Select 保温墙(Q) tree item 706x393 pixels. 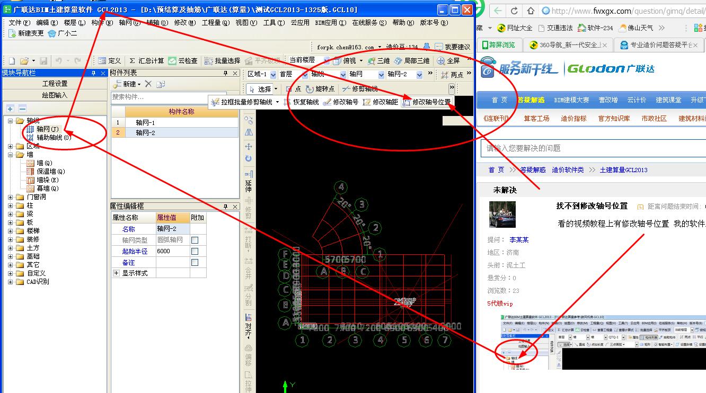[46, 172]
